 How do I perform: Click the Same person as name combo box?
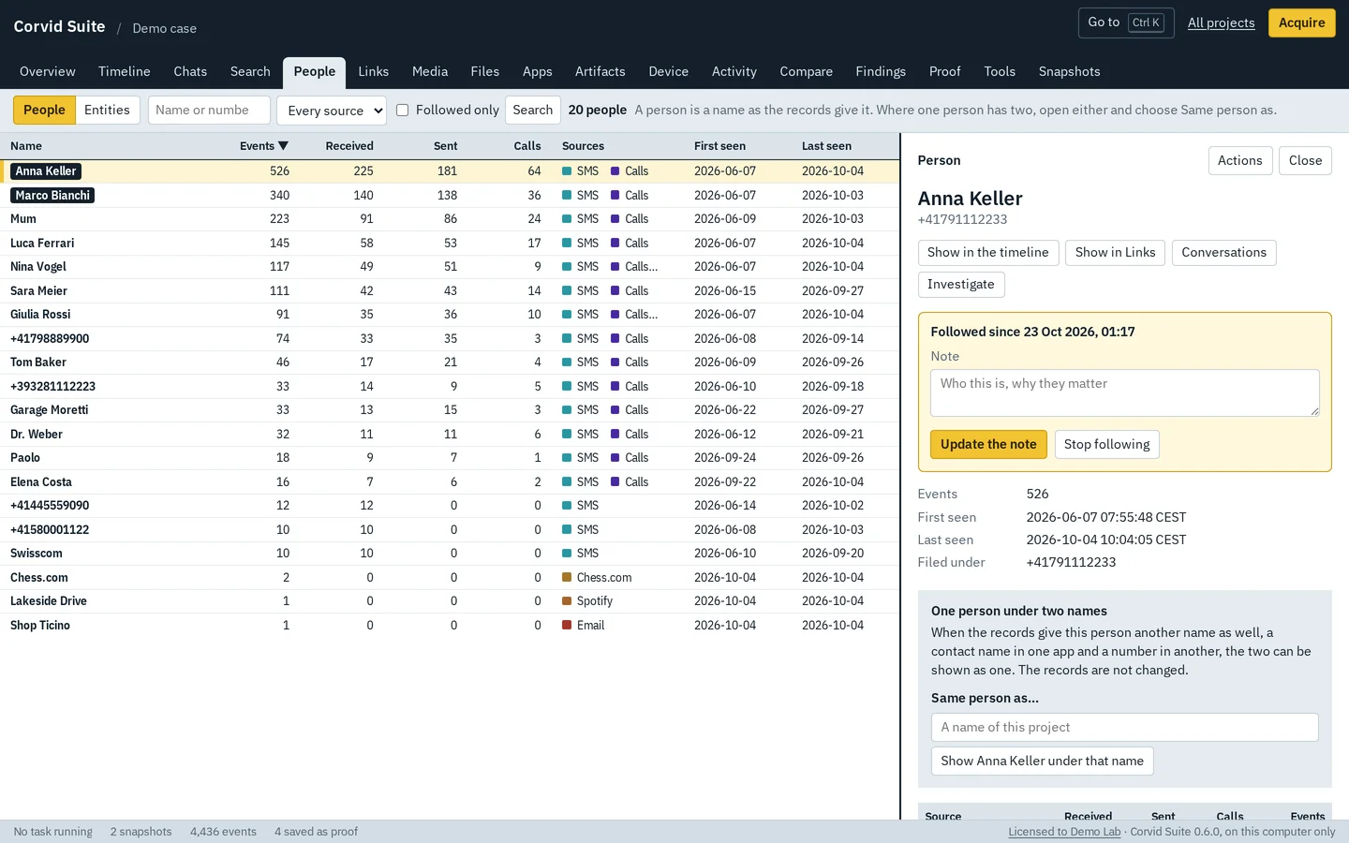[1124, 728]
